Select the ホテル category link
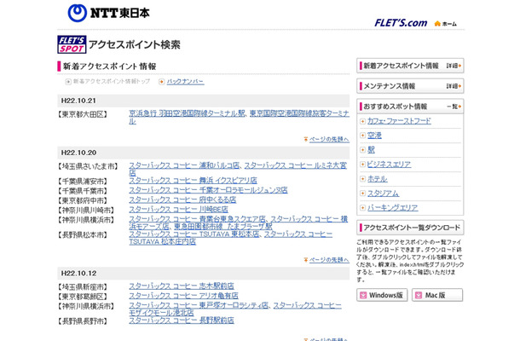This screenshot has height=341, width=520. tap(377, 179)
